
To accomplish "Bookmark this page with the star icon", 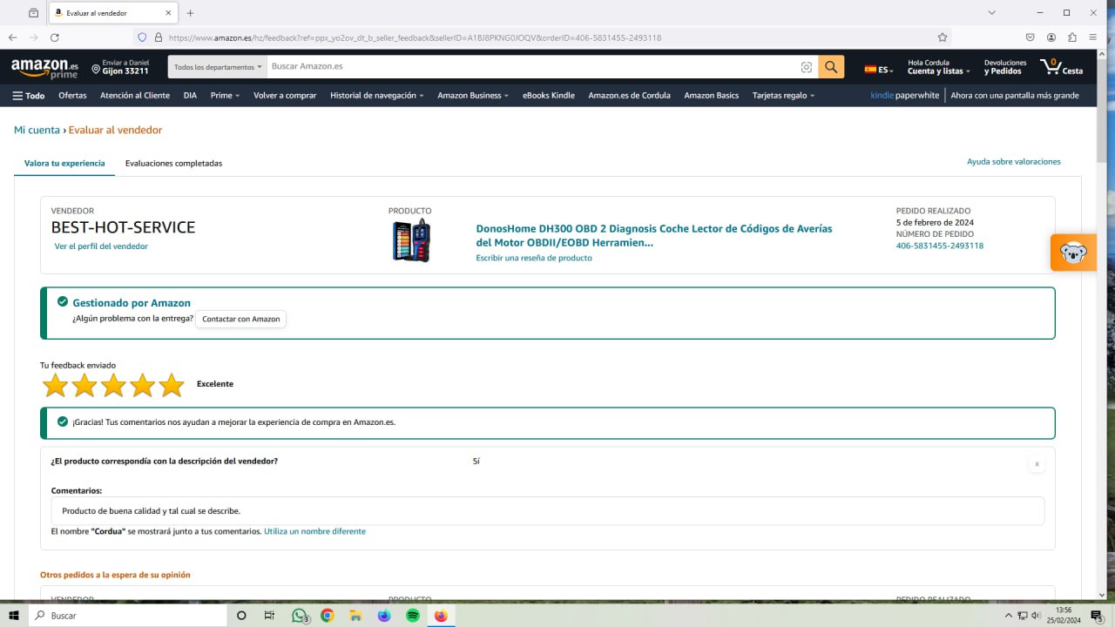I will (x=942, y=37).
